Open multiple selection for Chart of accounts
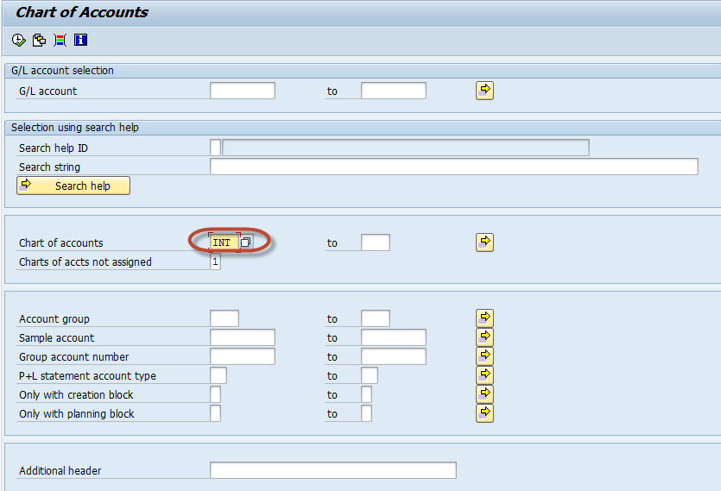Image resolution: width=721 pixels, height=491 pixels. pyautogui.click(x=484, y=242)
